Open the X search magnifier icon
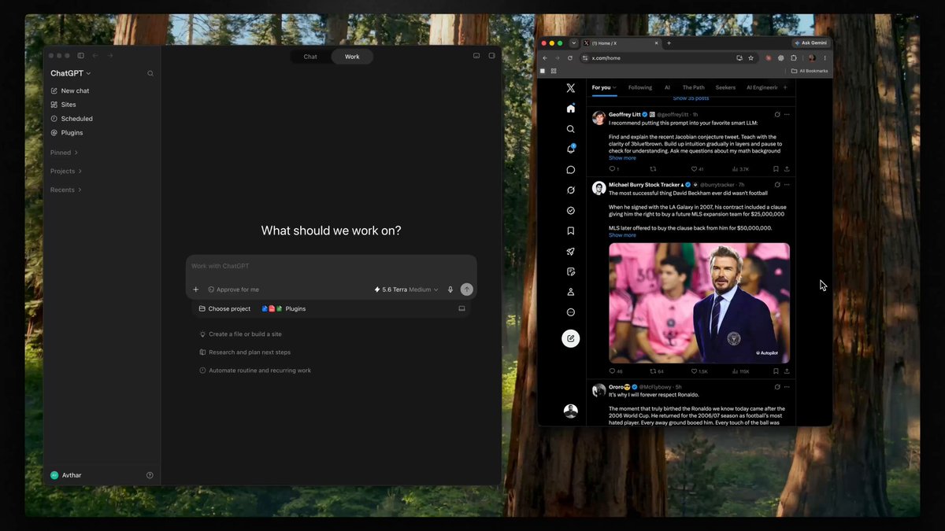Screen dimensions: 945x531 pos(571,129)
